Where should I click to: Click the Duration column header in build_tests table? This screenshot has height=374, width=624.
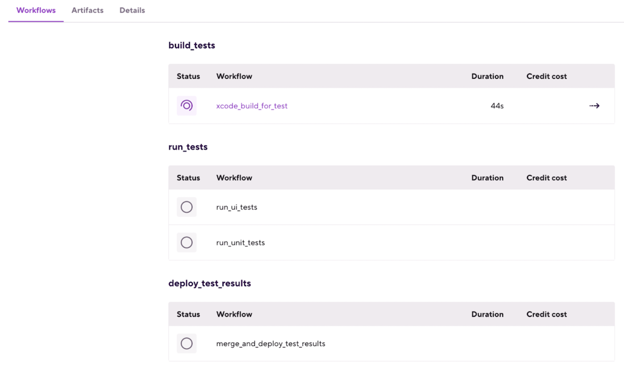click(x=487, y=76)
